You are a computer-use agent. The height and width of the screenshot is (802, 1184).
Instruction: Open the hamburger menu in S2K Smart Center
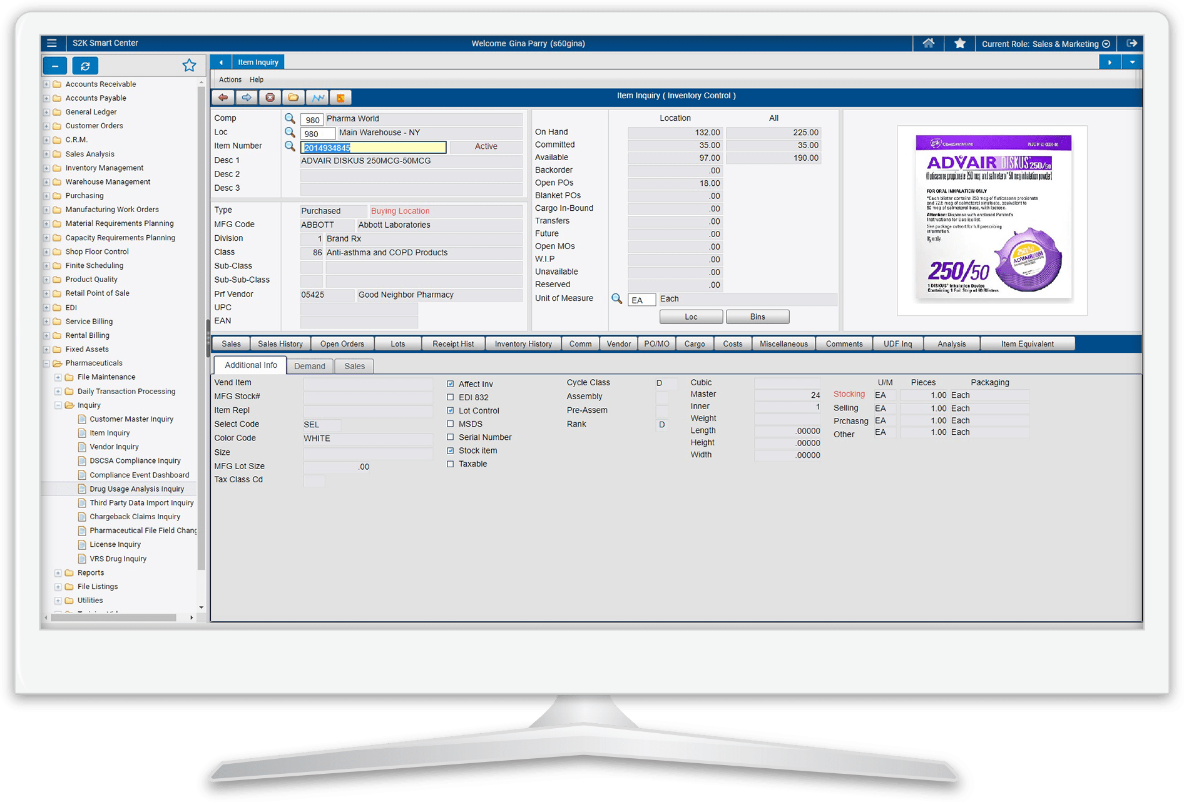click(x=52, y=43)
